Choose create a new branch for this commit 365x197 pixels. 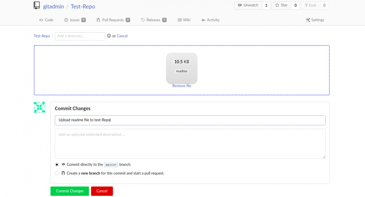(57, 173)
